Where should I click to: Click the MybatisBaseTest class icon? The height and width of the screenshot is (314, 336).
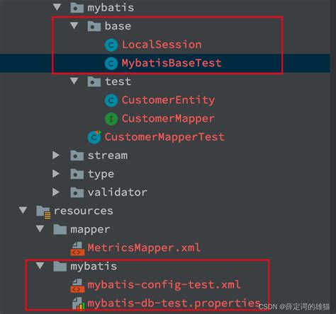point(111,64)
